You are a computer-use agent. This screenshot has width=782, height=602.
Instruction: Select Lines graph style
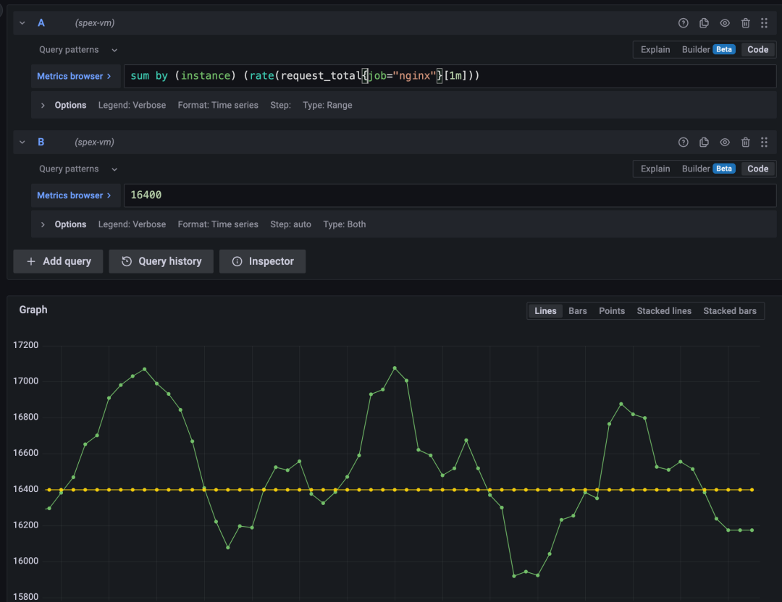pos(545,311)
